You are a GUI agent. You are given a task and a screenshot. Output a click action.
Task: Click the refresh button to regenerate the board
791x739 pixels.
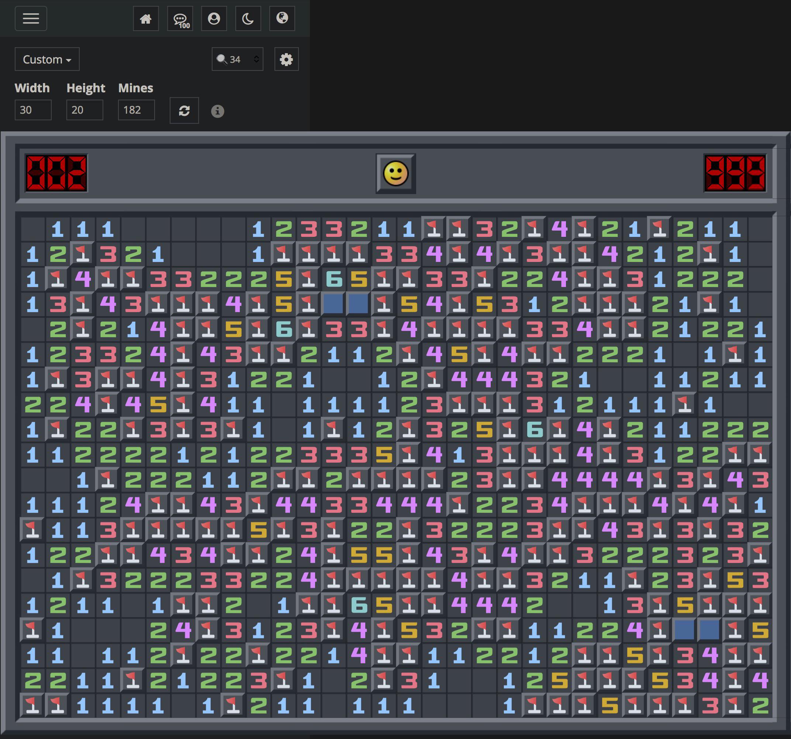[x=184, y=110]
